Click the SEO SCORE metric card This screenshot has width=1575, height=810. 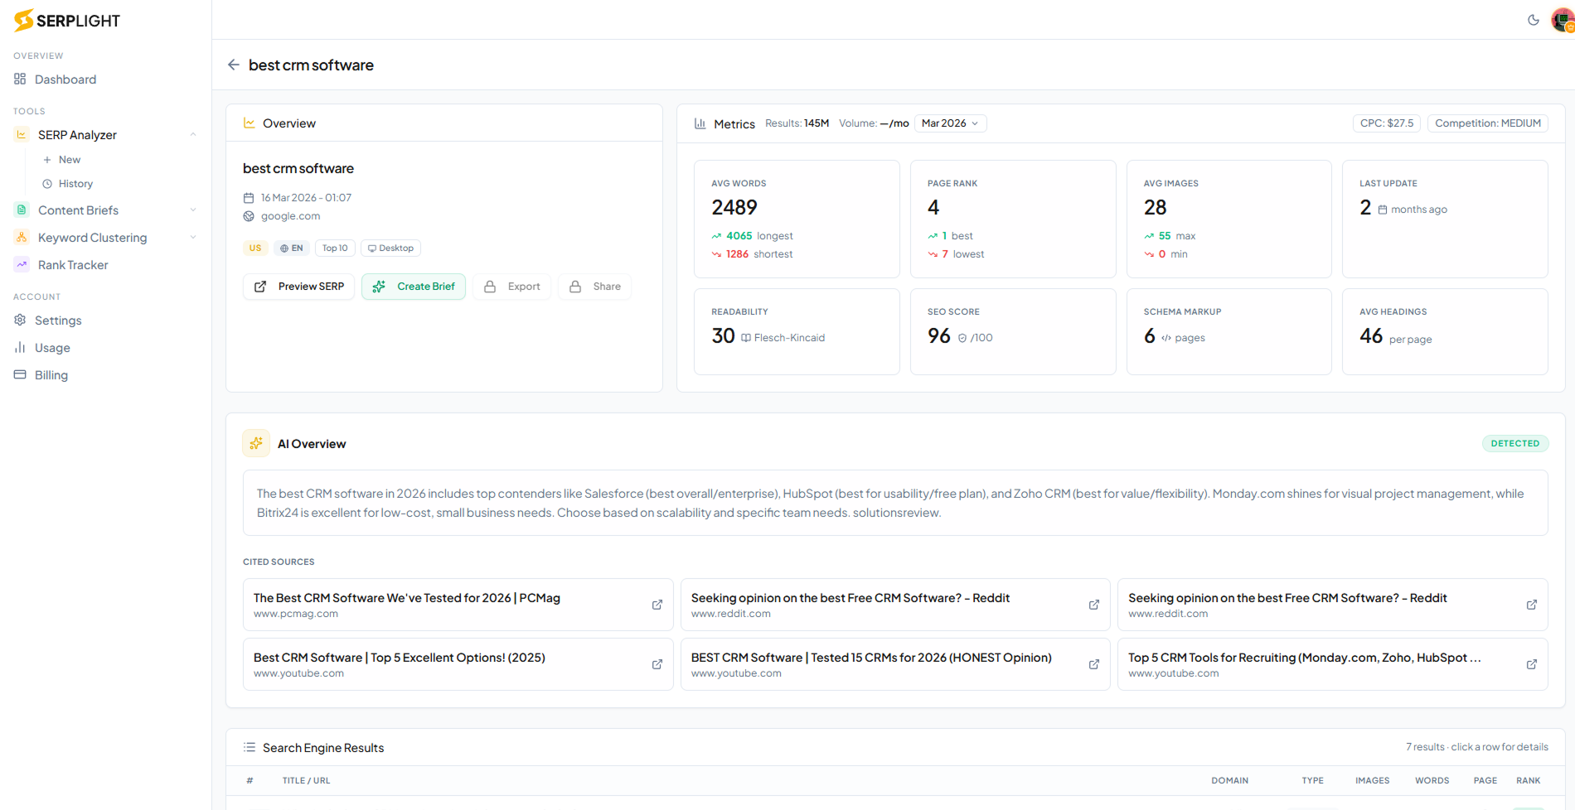(x=1013, y=331)
